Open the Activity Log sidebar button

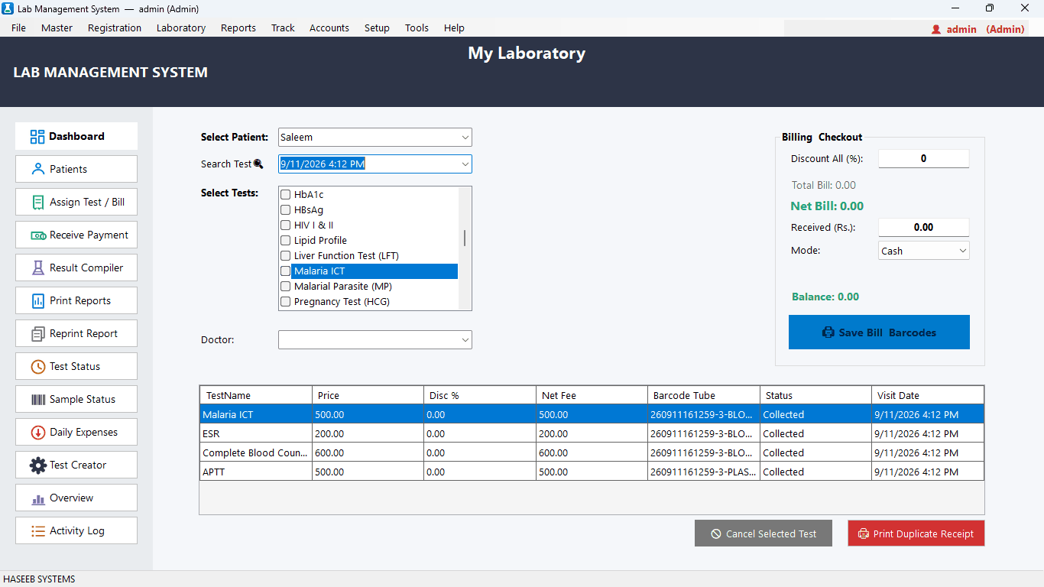click(76, 530)
